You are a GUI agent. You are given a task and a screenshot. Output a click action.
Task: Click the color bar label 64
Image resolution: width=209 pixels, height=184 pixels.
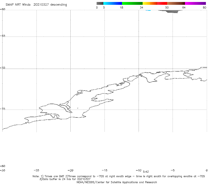tap(184, 7)
